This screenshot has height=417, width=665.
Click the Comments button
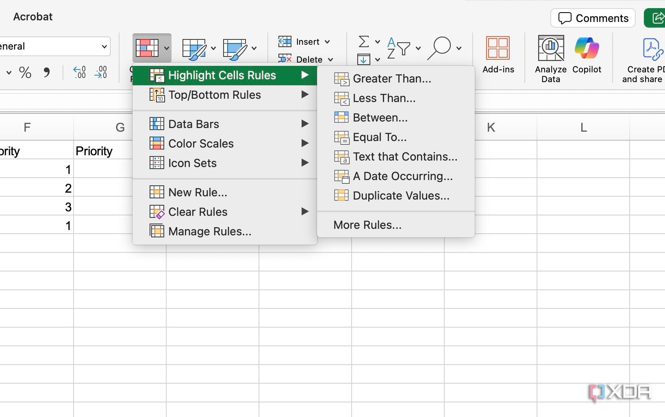tap(593, 18)
